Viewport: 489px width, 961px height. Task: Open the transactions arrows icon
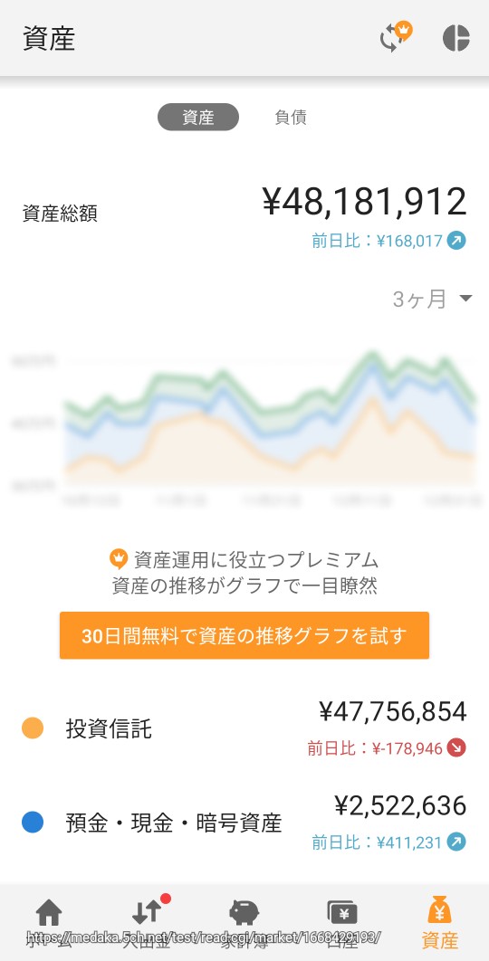148,912
